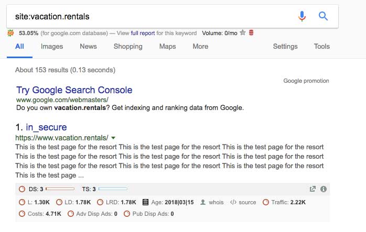This screenshot has width=366, height=232.
Task: Click the blue magnifying glass search icon
Action: click(323, 16)
